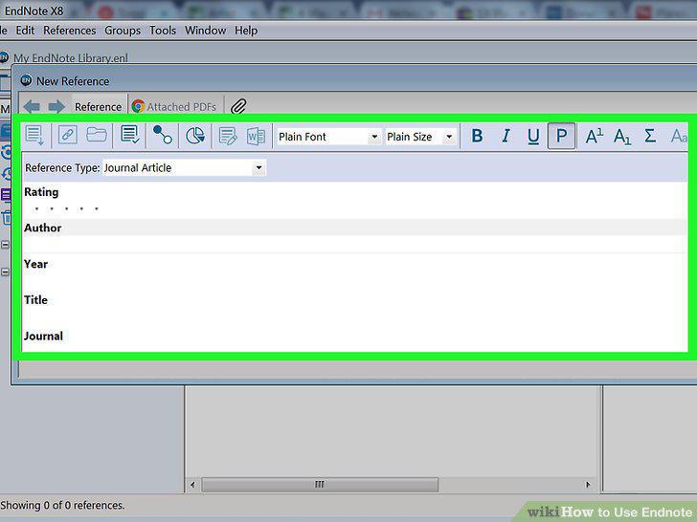This screenshot has height=522, width=697.
Task: Click the next reference forward arrow
Action: pos(56,107)
